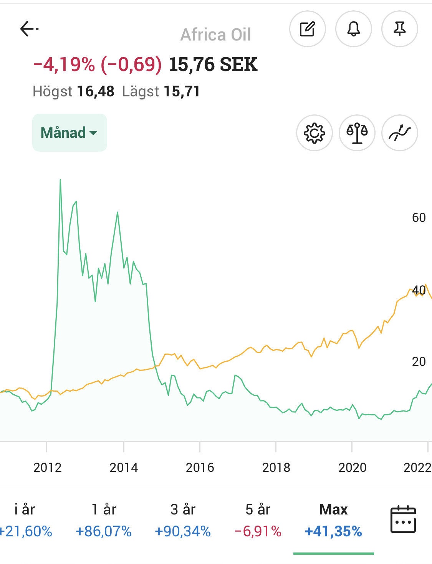The height and width of the screenshot is (564, 432).
Task: Tap the Africa Oil title
Action: [x=215, y=35]
